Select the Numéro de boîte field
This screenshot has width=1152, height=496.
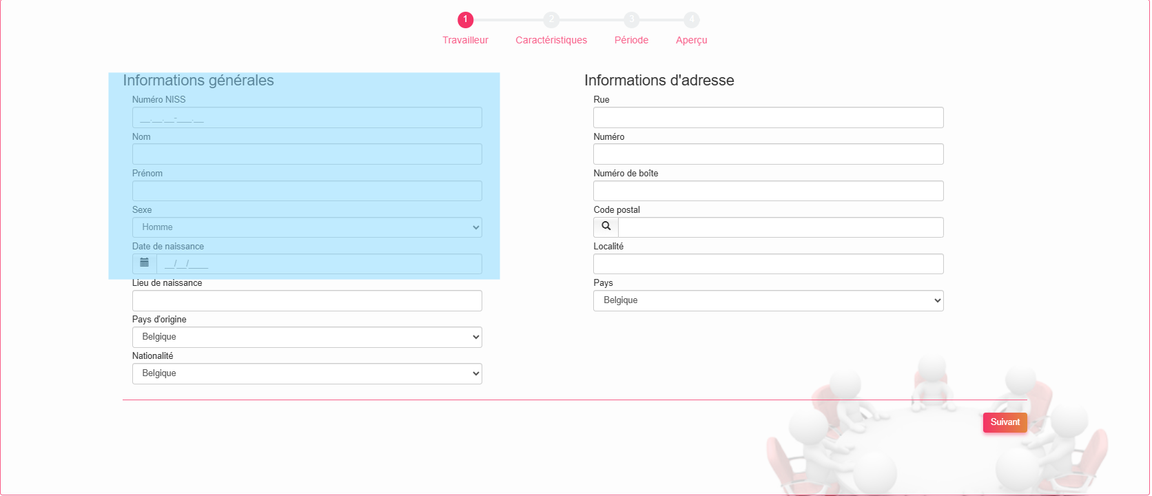point(768,191)
